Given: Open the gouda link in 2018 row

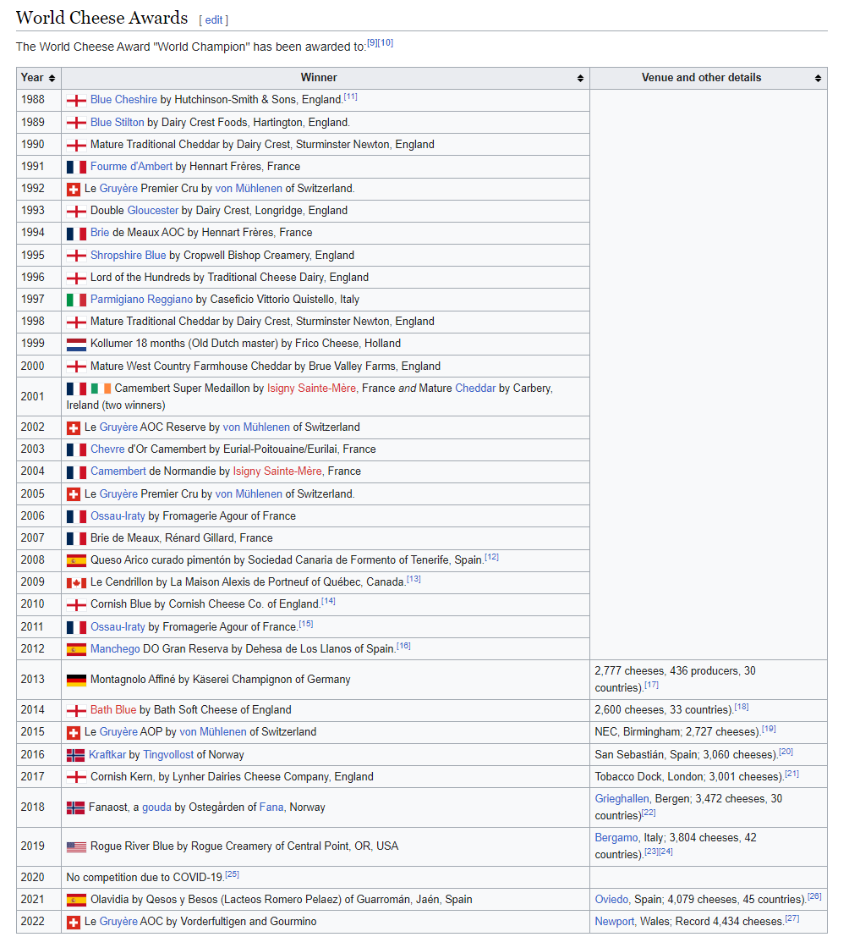Looking at the screenshot, I should click(x=157, y=807).
